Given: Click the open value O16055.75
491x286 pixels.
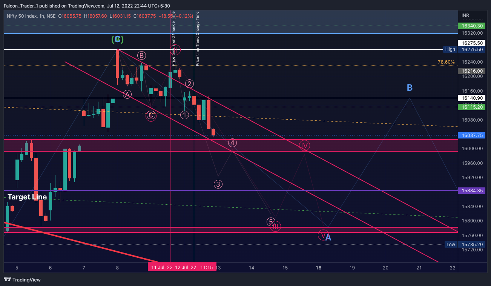Looking at the screenshot, I should pyautogui.click(x=69, y=16).
